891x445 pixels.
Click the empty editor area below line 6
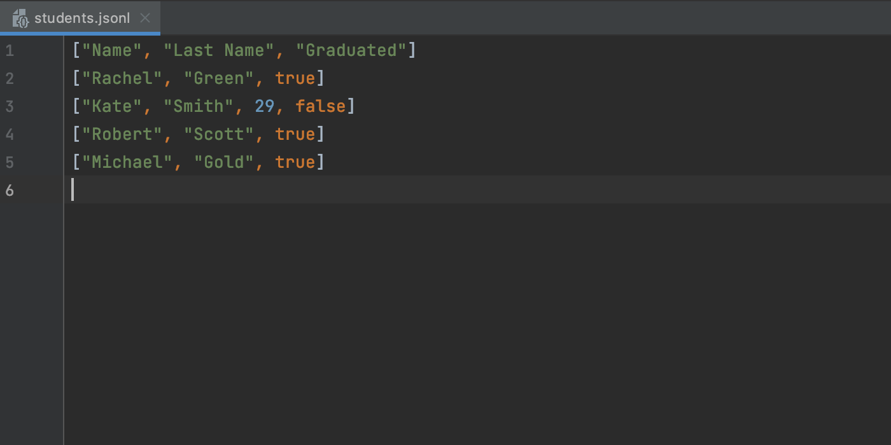tap(477, 324)
